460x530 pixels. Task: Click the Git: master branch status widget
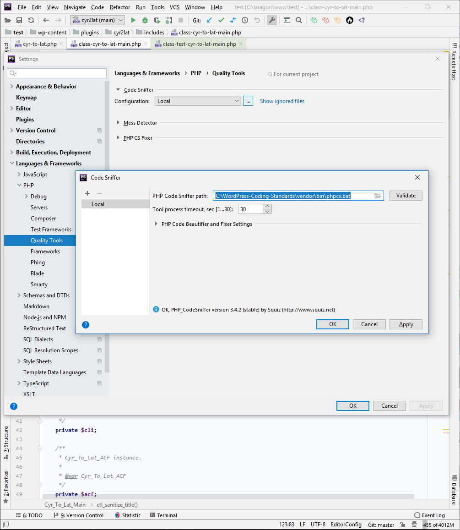381,525
